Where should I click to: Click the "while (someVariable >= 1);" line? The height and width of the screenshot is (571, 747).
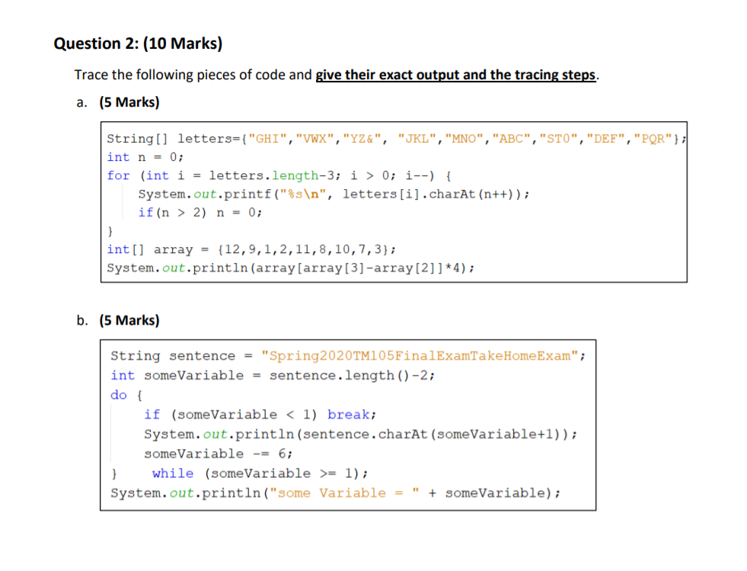pos(260,473)
